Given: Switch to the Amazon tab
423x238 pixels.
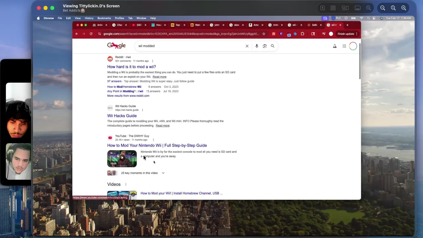Looking at the screenshot, I should point(255,25).
